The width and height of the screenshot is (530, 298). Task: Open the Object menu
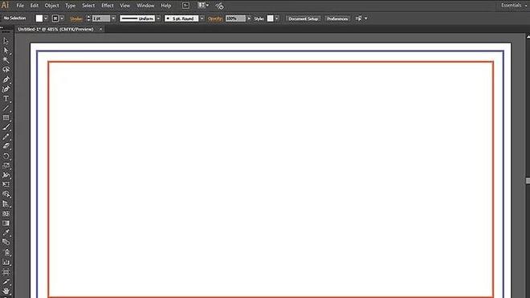tap(51, 6)
